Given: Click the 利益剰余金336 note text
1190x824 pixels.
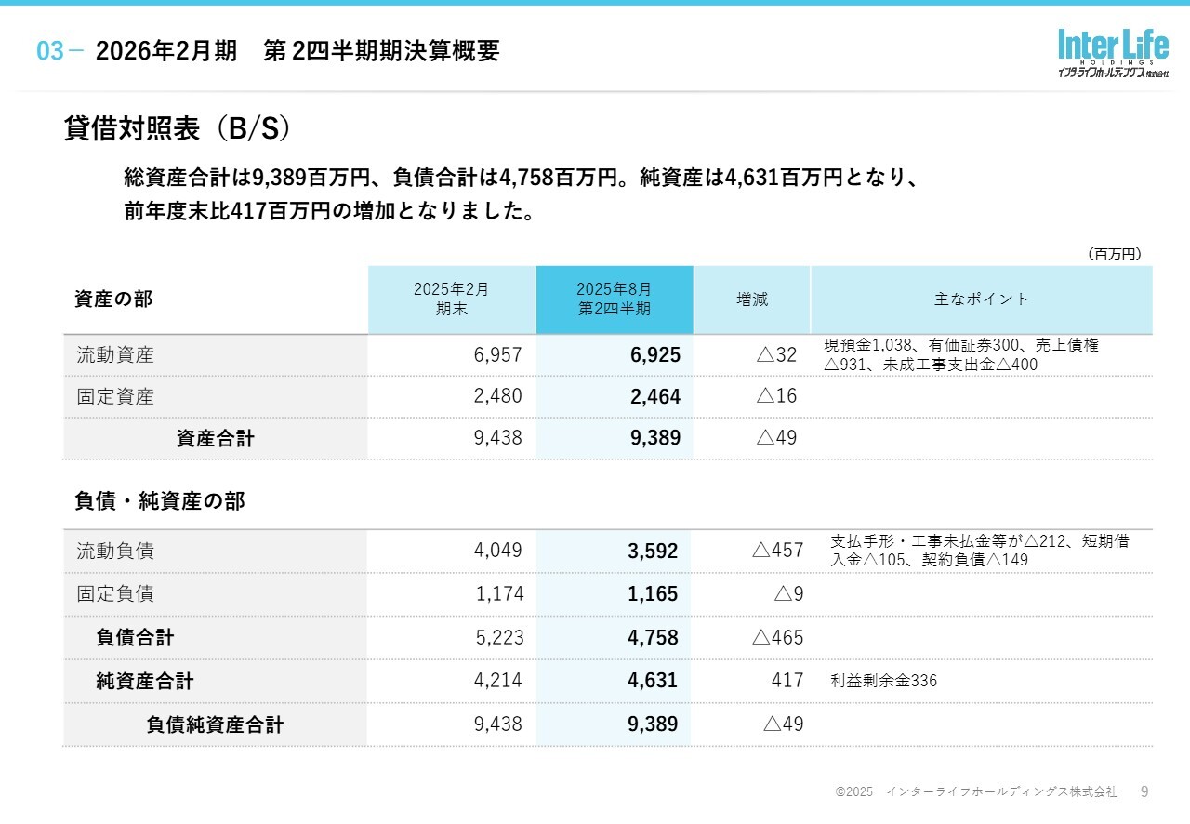Looking at the screenshot, I should pos(883,682).
